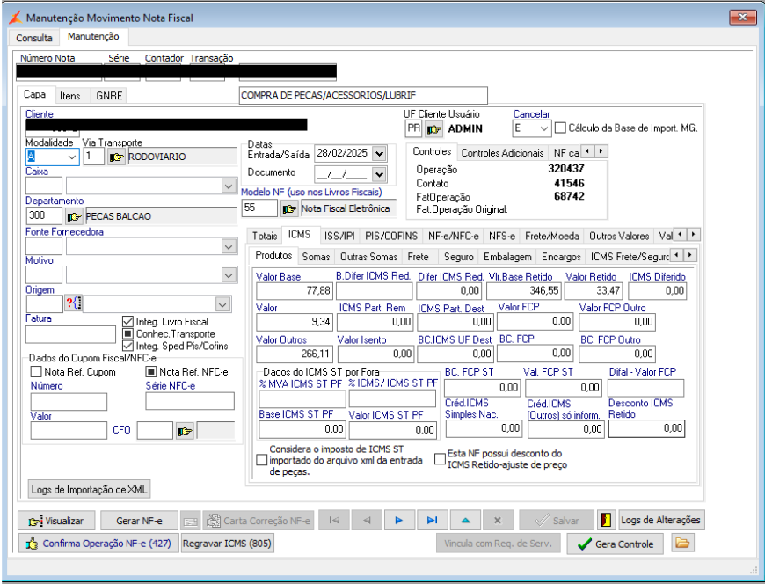Open the Entrada/Saída date picker dropdown
This screenshot has height=584, width=765.
(379, 153)
